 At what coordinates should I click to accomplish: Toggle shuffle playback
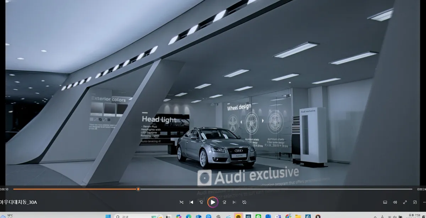point(181,202)
